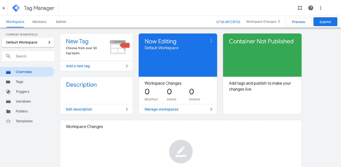This screenshot has width=341, height=167.
Task: Open the account overflow menu
Action: [321, 8]
